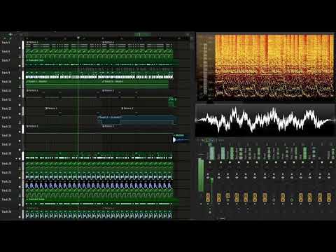Select the Track 15 label
336x252 pixels.
[x=6, y=126]
